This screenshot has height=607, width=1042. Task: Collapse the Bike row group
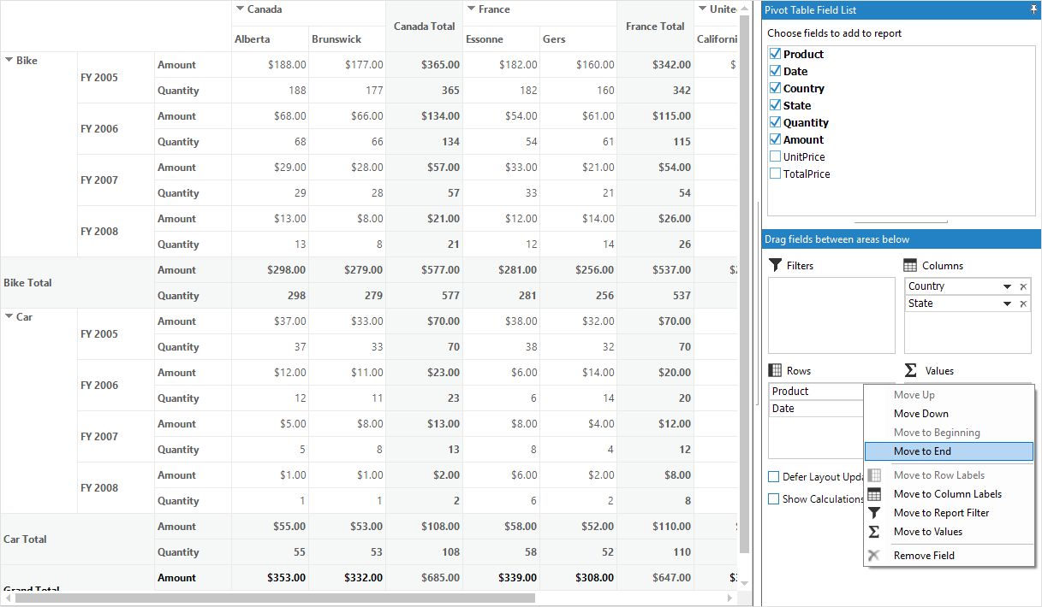coord(9,60)
